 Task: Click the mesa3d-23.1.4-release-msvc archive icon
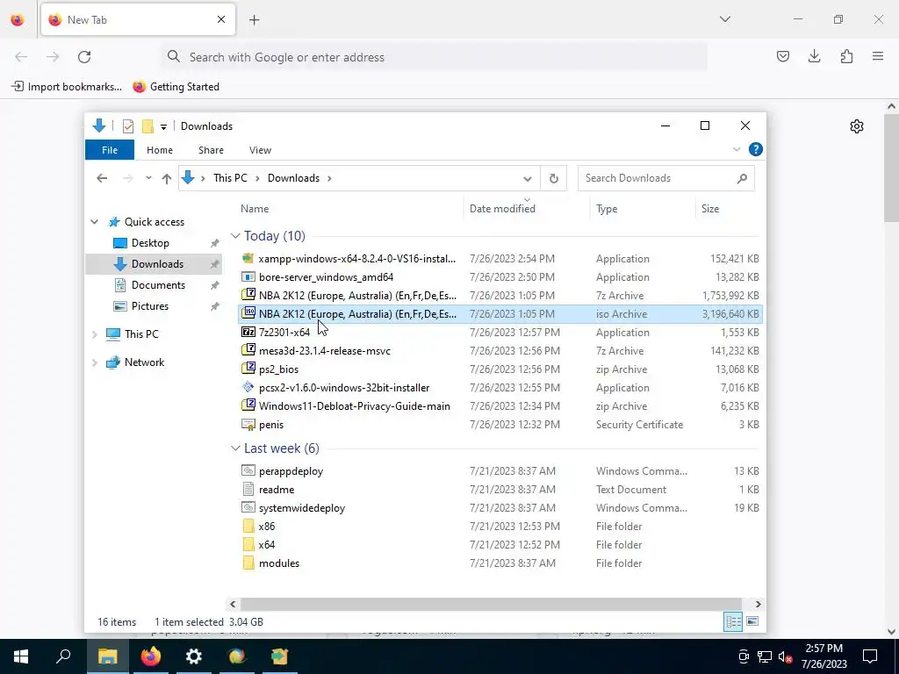tap(248, 350)
